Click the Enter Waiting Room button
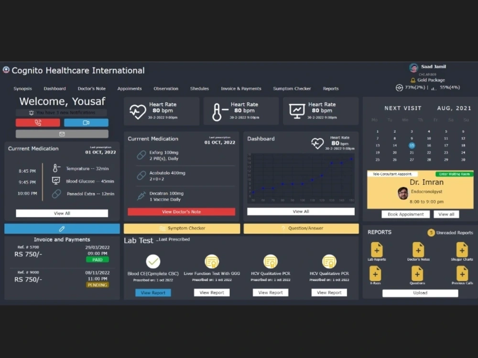The width and height of the screenshot is (478, 358). pyautogui.click(x=454, y=174)
